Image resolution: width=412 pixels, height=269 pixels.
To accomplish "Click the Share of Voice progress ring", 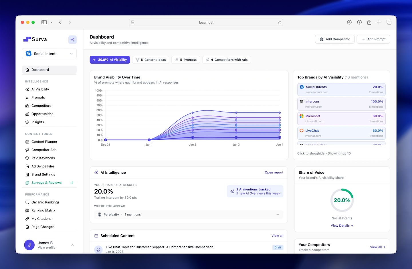I will tap(342, 200).
